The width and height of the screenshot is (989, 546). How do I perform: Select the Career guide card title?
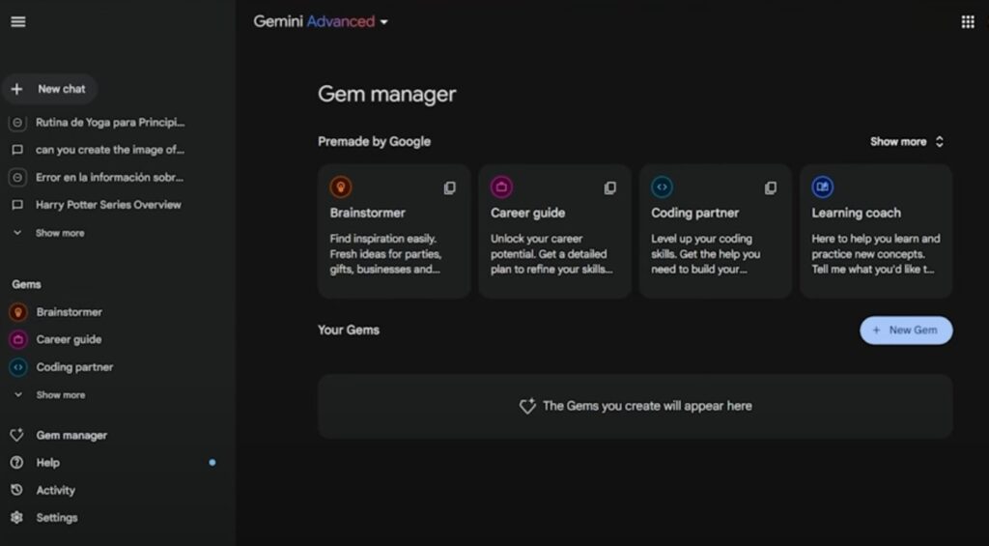pyautogui.click(x=528, y=213)
